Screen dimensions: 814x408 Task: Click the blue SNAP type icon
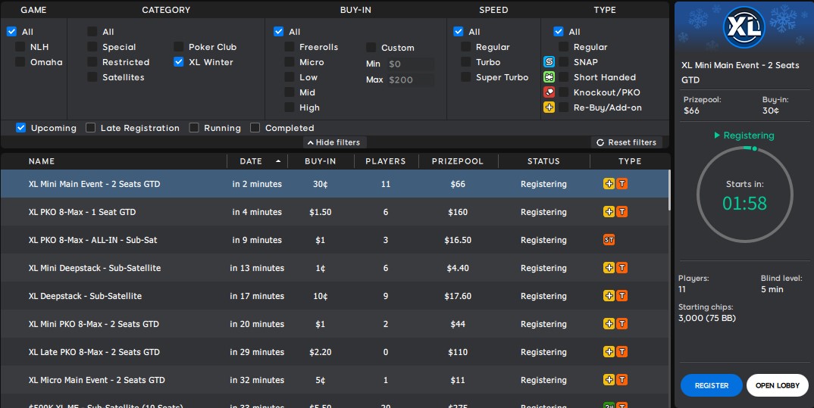549,62
